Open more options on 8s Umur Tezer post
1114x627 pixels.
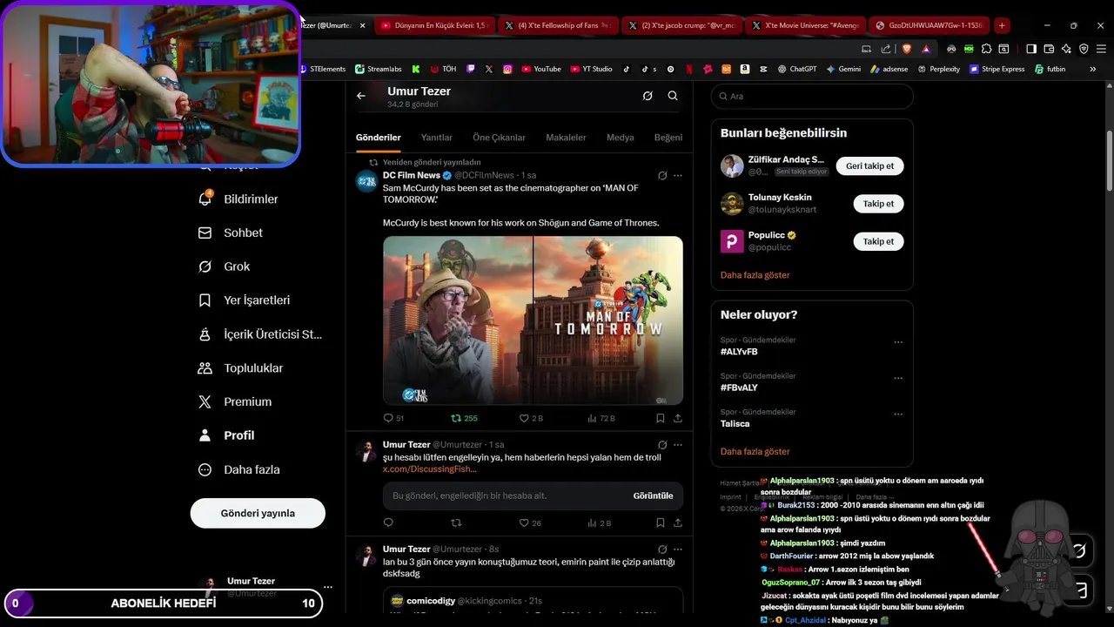[x=678, y=549]
